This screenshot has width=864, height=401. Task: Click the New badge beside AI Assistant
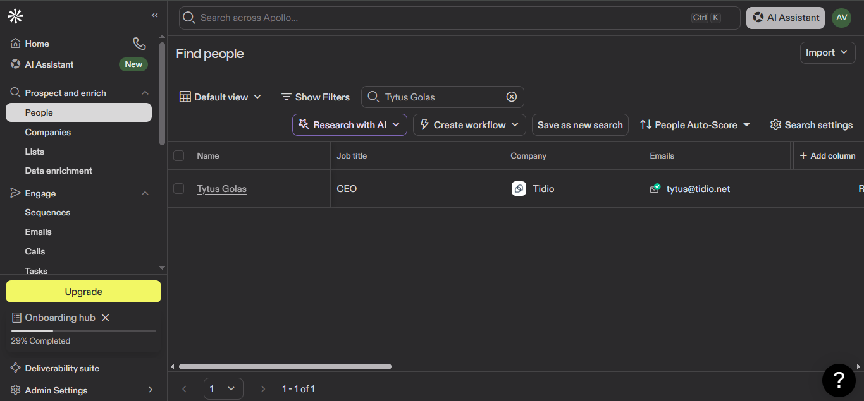point(133,64)
